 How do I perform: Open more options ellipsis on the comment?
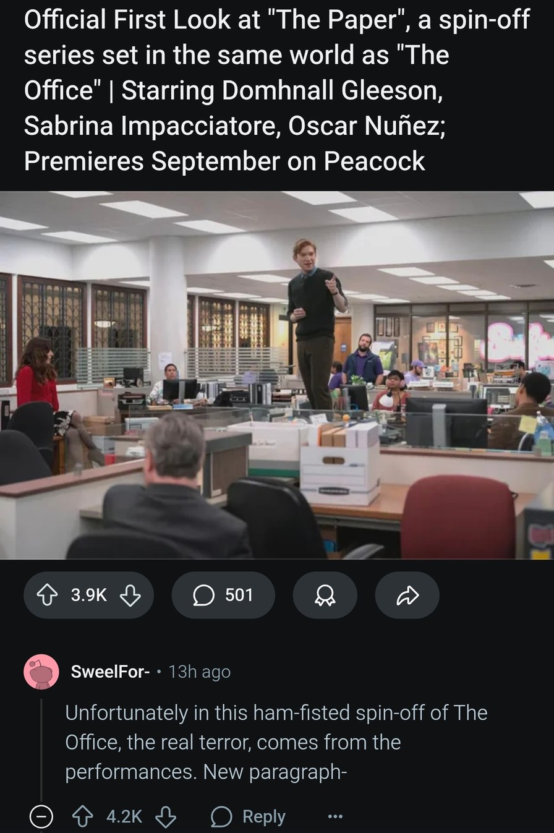point(335,817)
